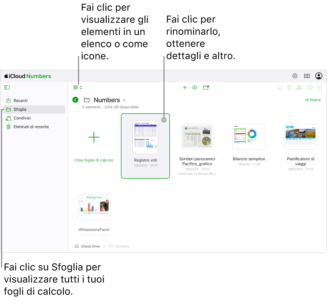Toggle the sidebar visibility icon
This screenshot has width=327, height=301.
(x=7, y=87)
